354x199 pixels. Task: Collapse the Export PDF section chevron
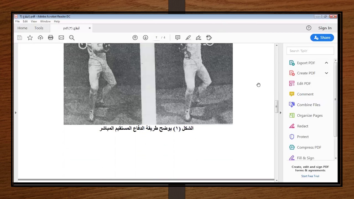[x=326, y=63]
